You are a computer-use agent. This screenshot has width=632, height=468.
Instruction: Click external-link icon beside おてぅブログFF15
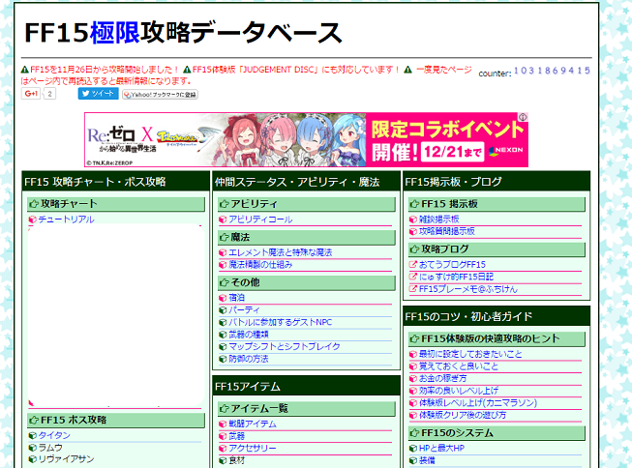[x=412, y=264]
